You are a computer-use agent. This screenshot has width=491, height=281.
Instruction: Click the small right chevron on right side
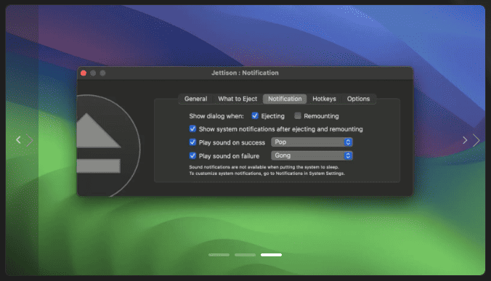465,140
